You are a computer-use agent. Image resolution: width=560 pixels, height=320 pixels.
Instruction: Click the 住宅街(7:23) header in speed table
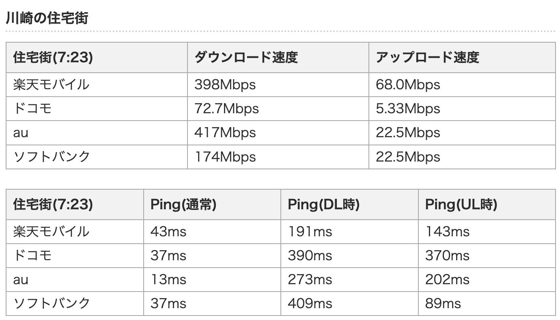(53, 57)
